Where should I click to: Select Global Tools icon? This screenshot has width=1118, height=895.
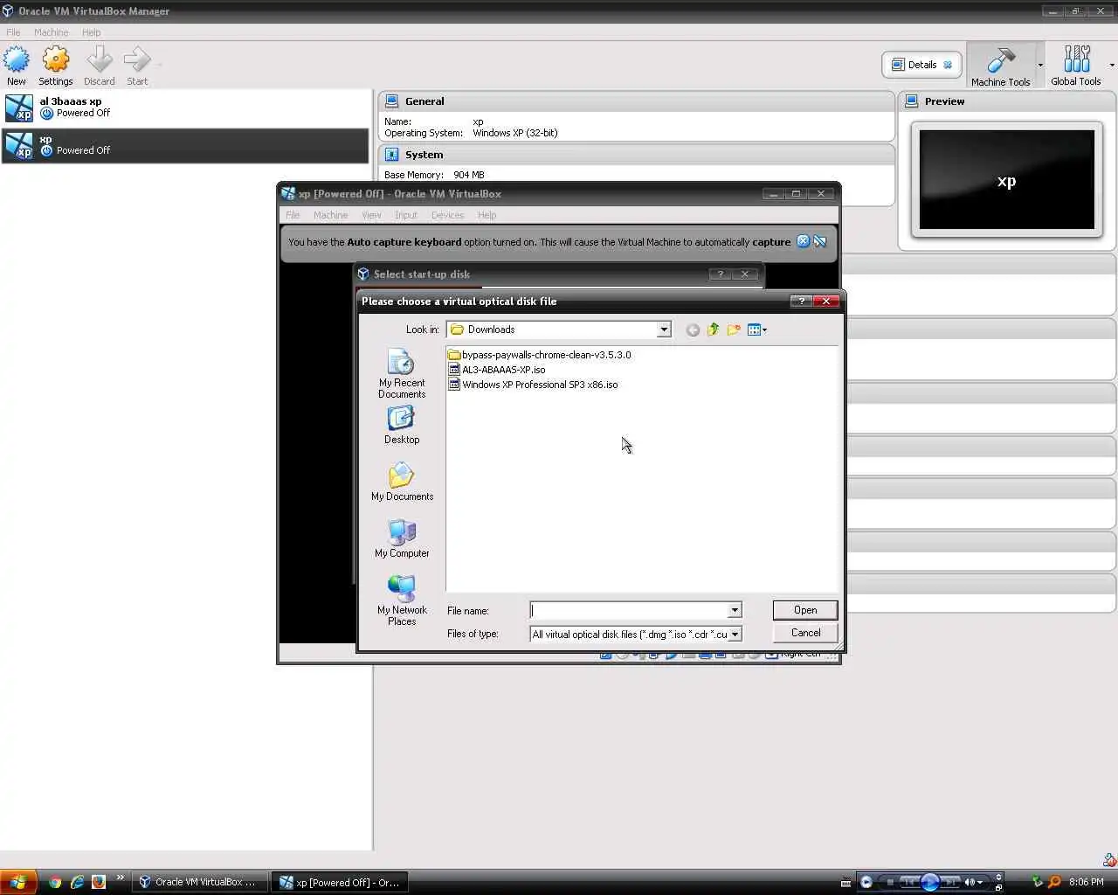[1076, 60]
